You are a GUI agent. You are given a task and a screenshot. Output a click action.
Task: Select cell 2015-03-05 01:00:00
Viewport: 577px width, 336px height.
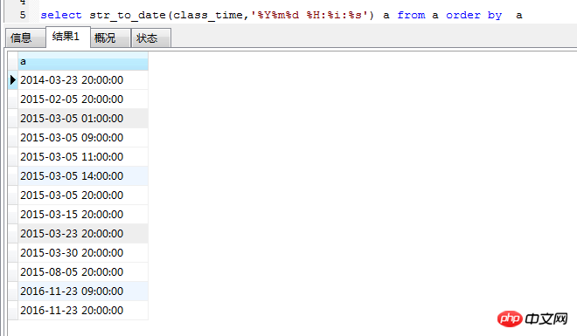[83, 118]
